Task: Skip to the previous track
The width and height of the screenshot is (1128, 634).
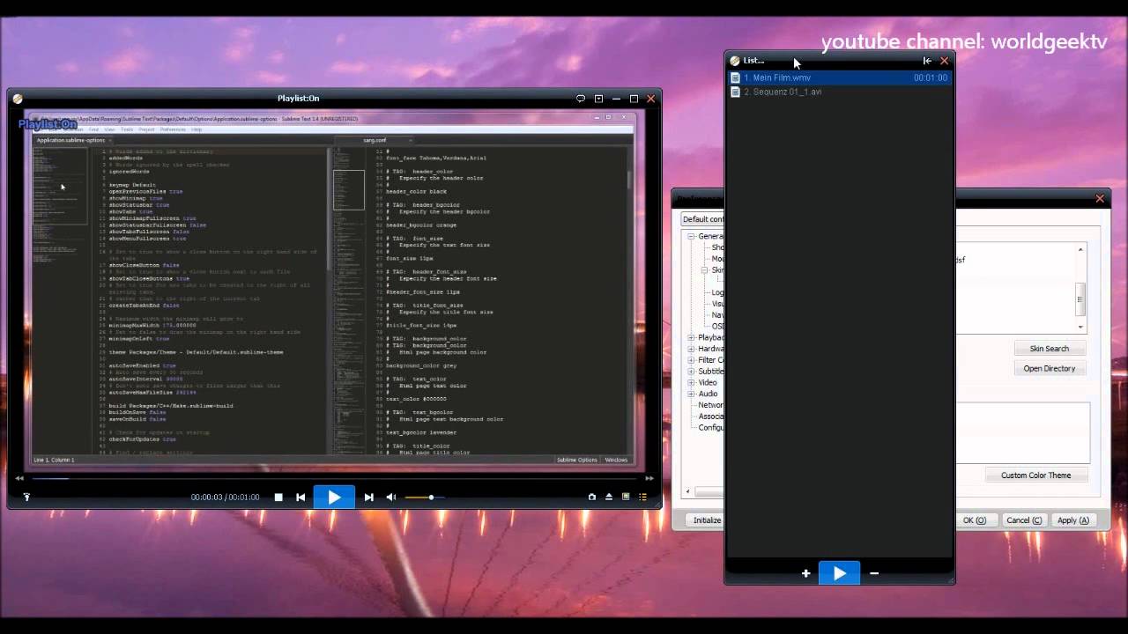Action: tap(301, 498)
